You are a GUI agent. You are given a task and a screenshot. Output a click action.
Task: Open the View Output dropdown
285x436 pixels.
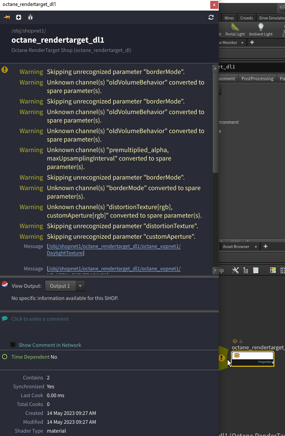click(65, 286)
